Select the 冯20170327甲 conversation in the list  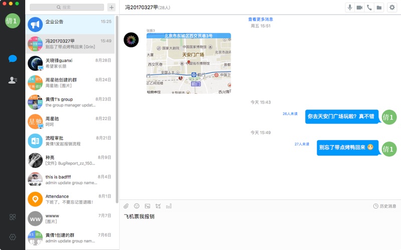pyautogui.click(x=70, y=44)
